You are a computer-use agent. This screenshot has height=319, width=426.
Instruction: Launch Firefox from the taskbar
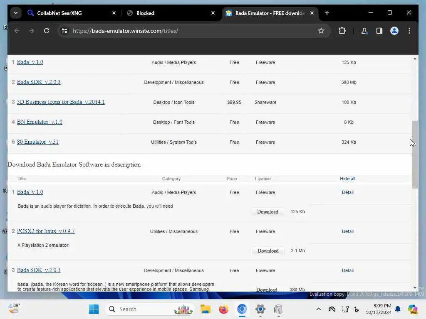[223, 309]
